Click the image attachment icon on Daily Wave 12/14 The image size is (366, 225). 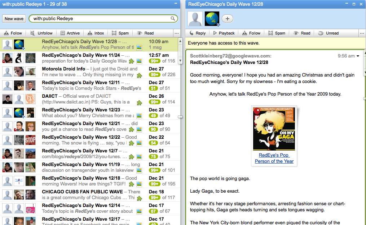[139, 211]
